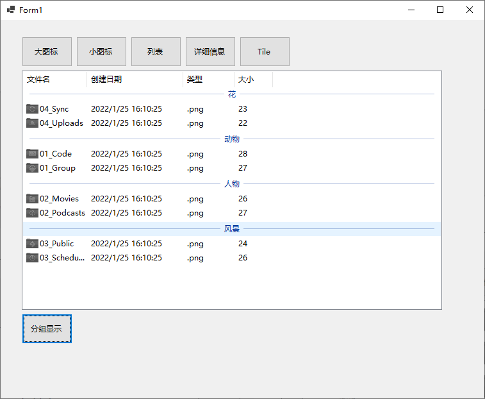Switch to large icon view (大图标)
The image size is (485, 399).
[x=47, y=52]
